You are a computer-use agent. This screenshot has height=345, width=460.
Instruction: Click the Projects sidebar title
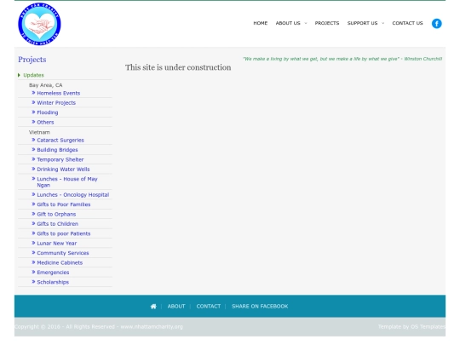point(32,60)
